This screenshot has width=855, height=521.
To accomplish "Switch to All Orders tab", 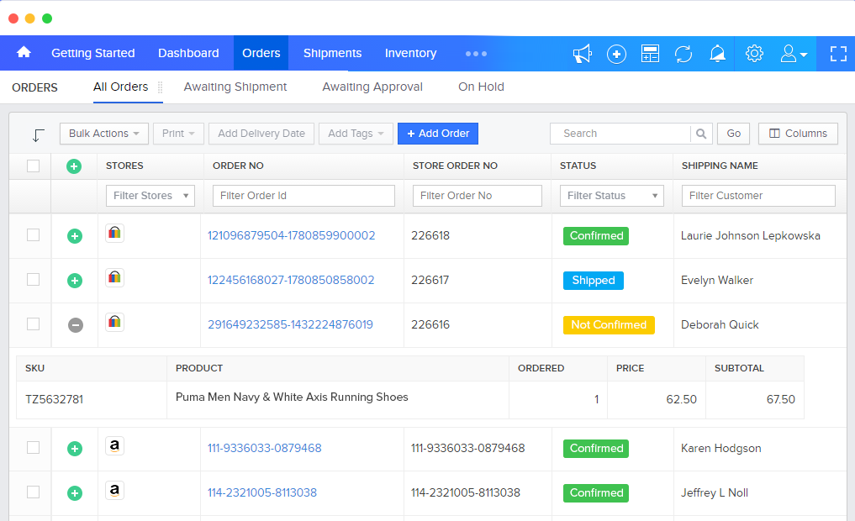I will tap(120, 87).
